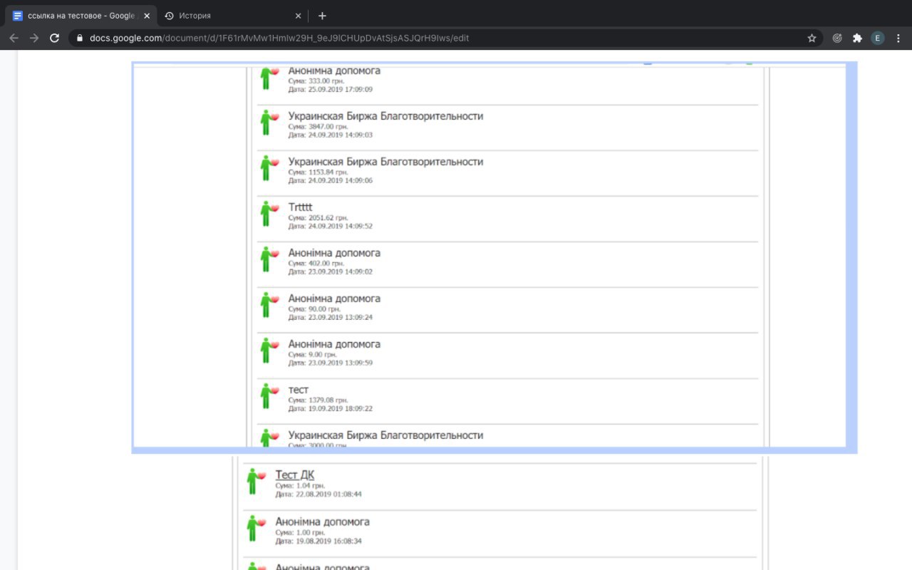Click the date '19.08.2019 16:08:34'
The height and width of the screenshot is (570, 912).
pos(328,541)
